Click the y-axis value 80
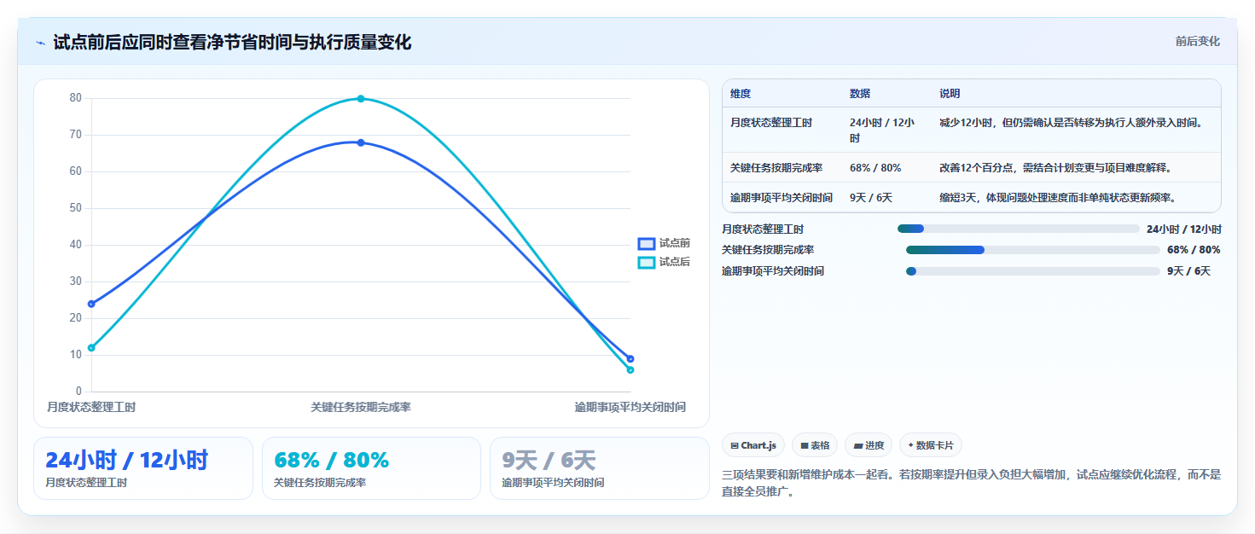Image resolution: width=1255 pixels, height=534 pixels. (x=76, y=98)
